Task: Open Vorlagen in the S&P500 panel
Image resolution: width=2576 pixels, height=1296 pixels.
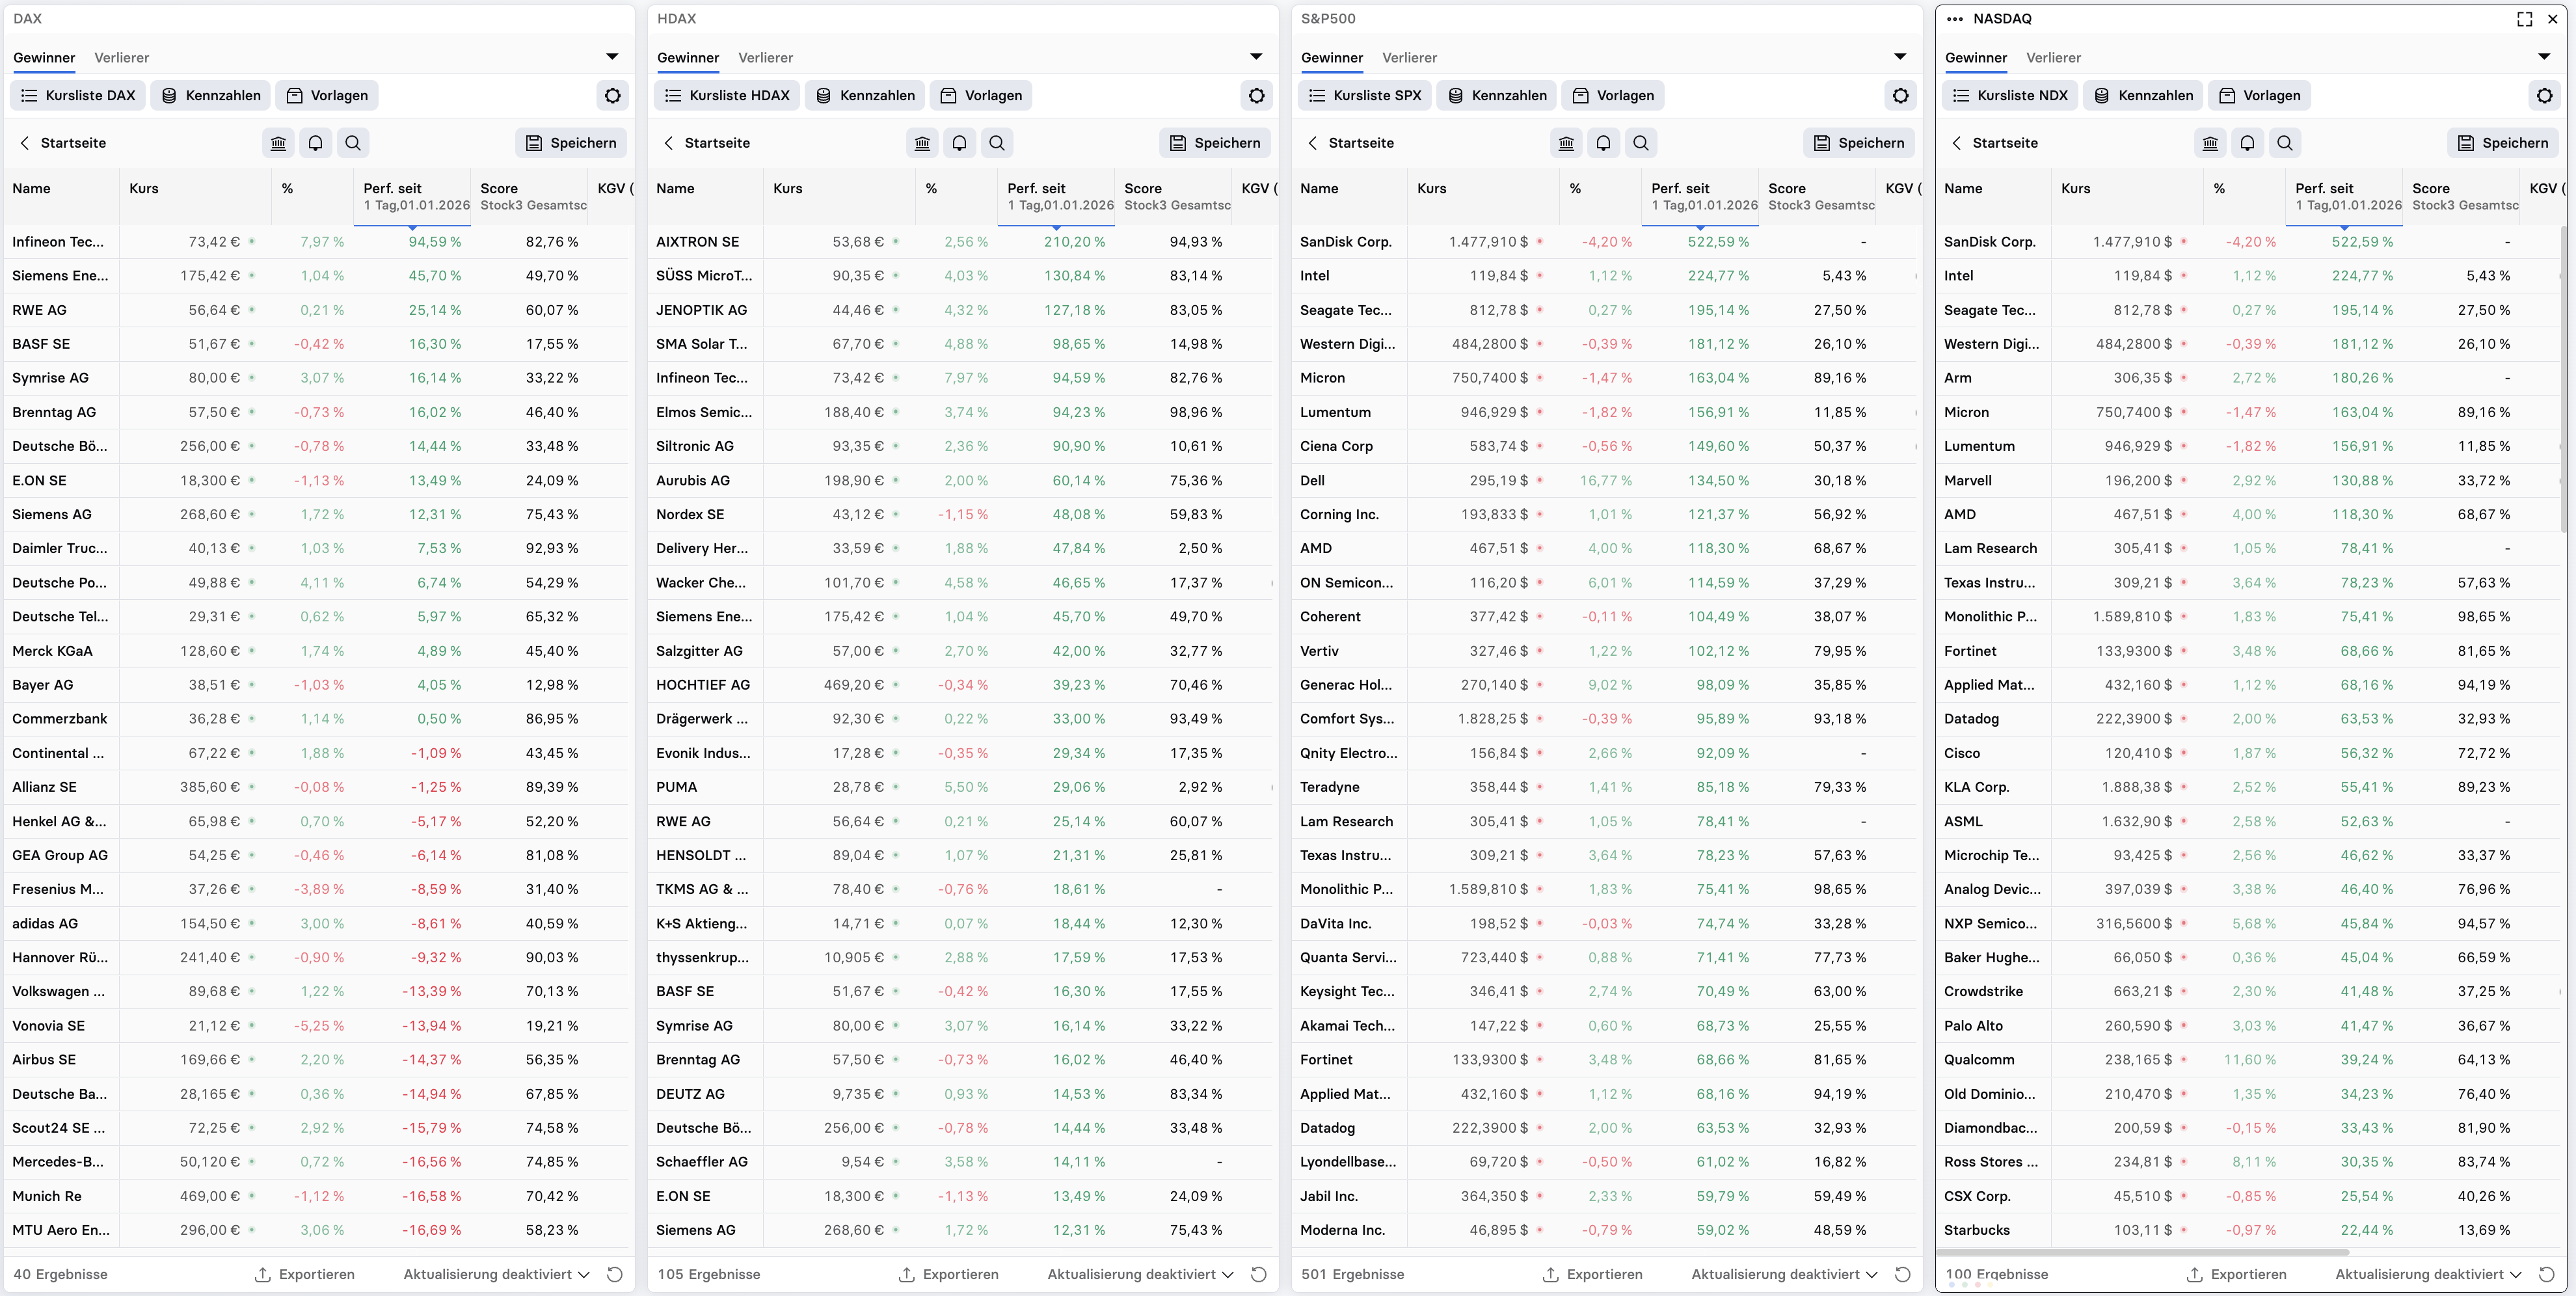Action: tap(1613, 96)
